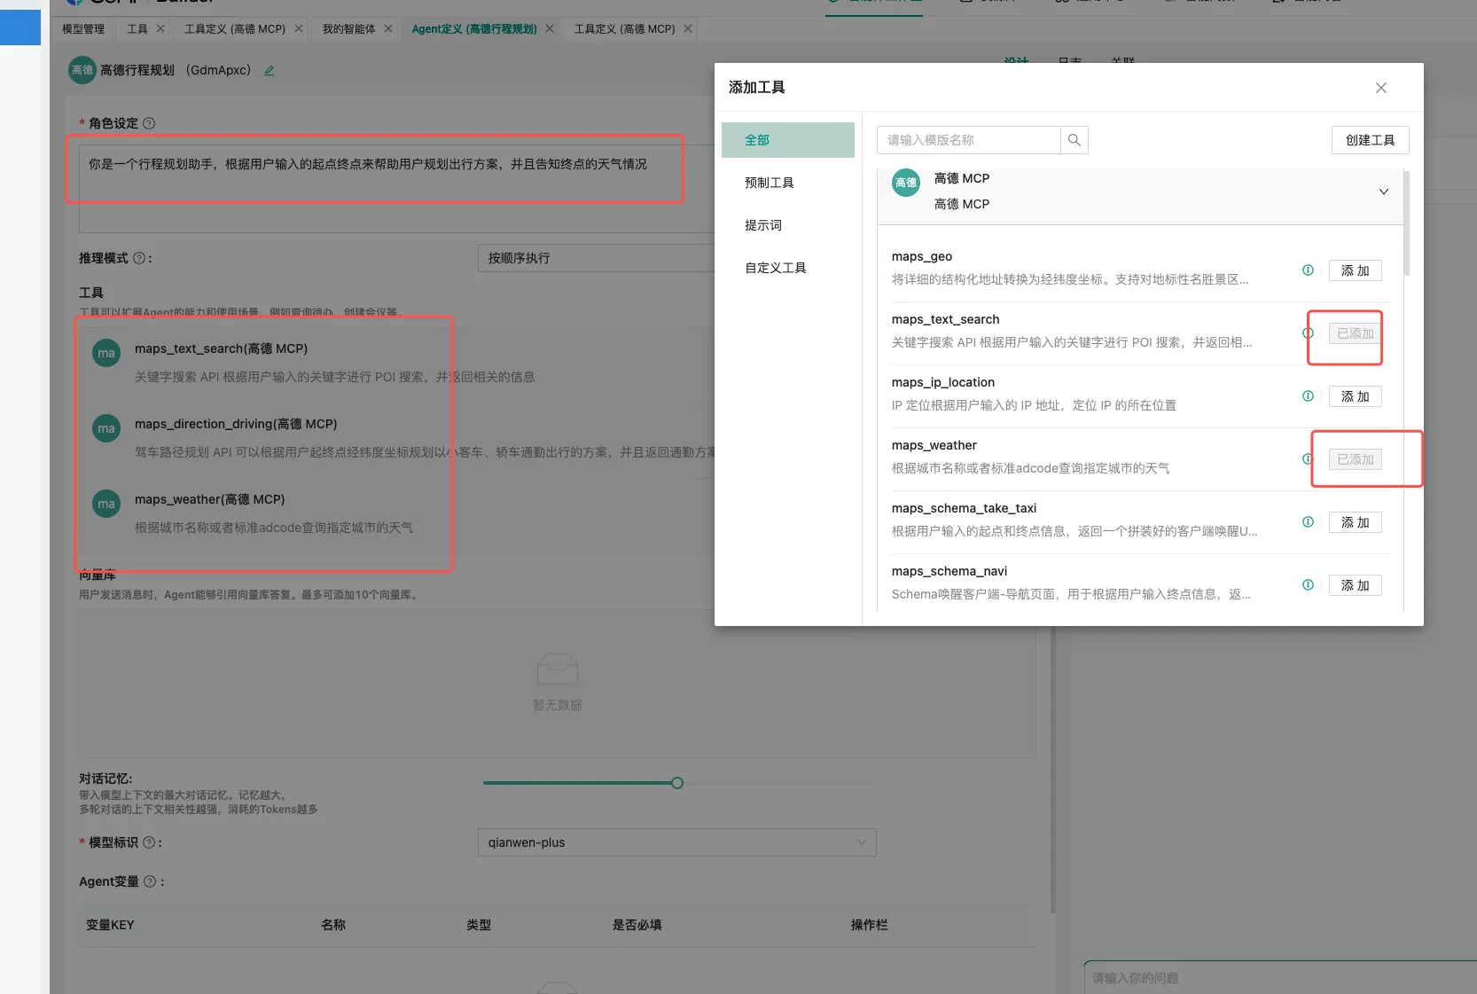1477x994 pixels.
Task: Click the 请输入你的问题 chat input
Action: (1280, 978)
